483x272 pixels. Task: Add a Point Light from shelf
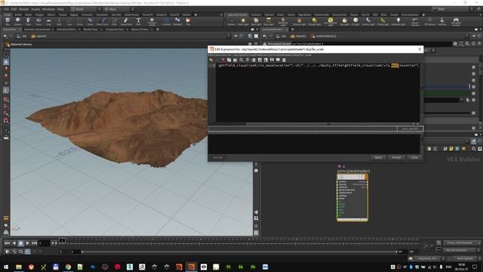[243, 21]
